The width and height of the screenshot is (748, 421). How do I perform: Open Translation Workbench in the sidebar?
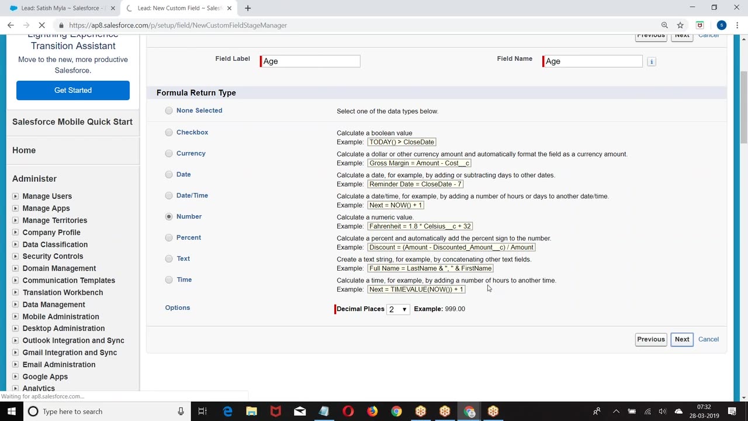(63, 292)
